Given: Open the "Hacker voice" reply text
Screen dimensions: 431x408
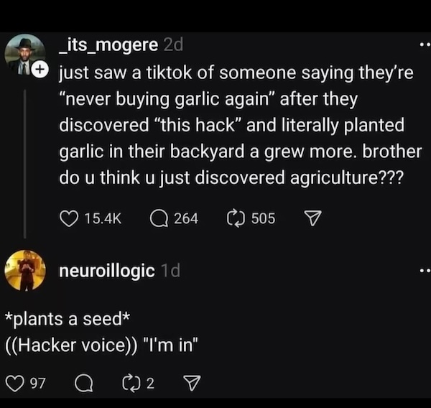Looking at the screenshot, I should (102, 332).
